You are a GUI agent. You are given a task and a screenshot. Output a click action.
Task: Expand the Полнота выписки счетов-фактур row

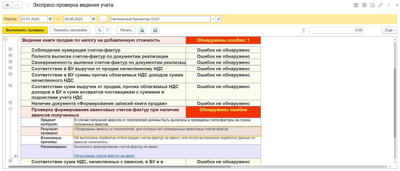pyautogui.click(x=10, y=55)
